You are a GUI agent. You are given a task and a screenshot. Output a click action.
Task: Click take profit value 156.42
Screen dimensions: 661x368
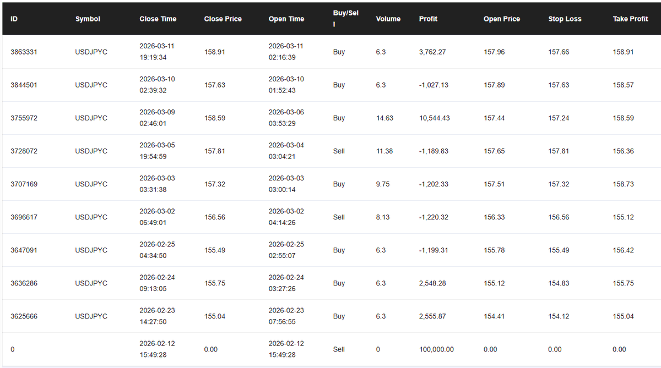coord(623,250)
